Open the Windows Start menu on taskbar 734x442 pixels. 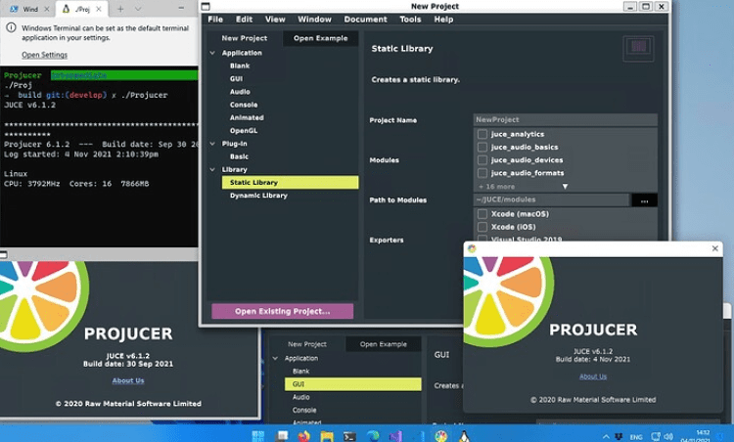(258, 436)
